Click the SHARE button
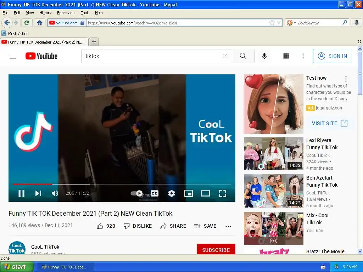This screenshot has width=363, height=272. point(173,226)
